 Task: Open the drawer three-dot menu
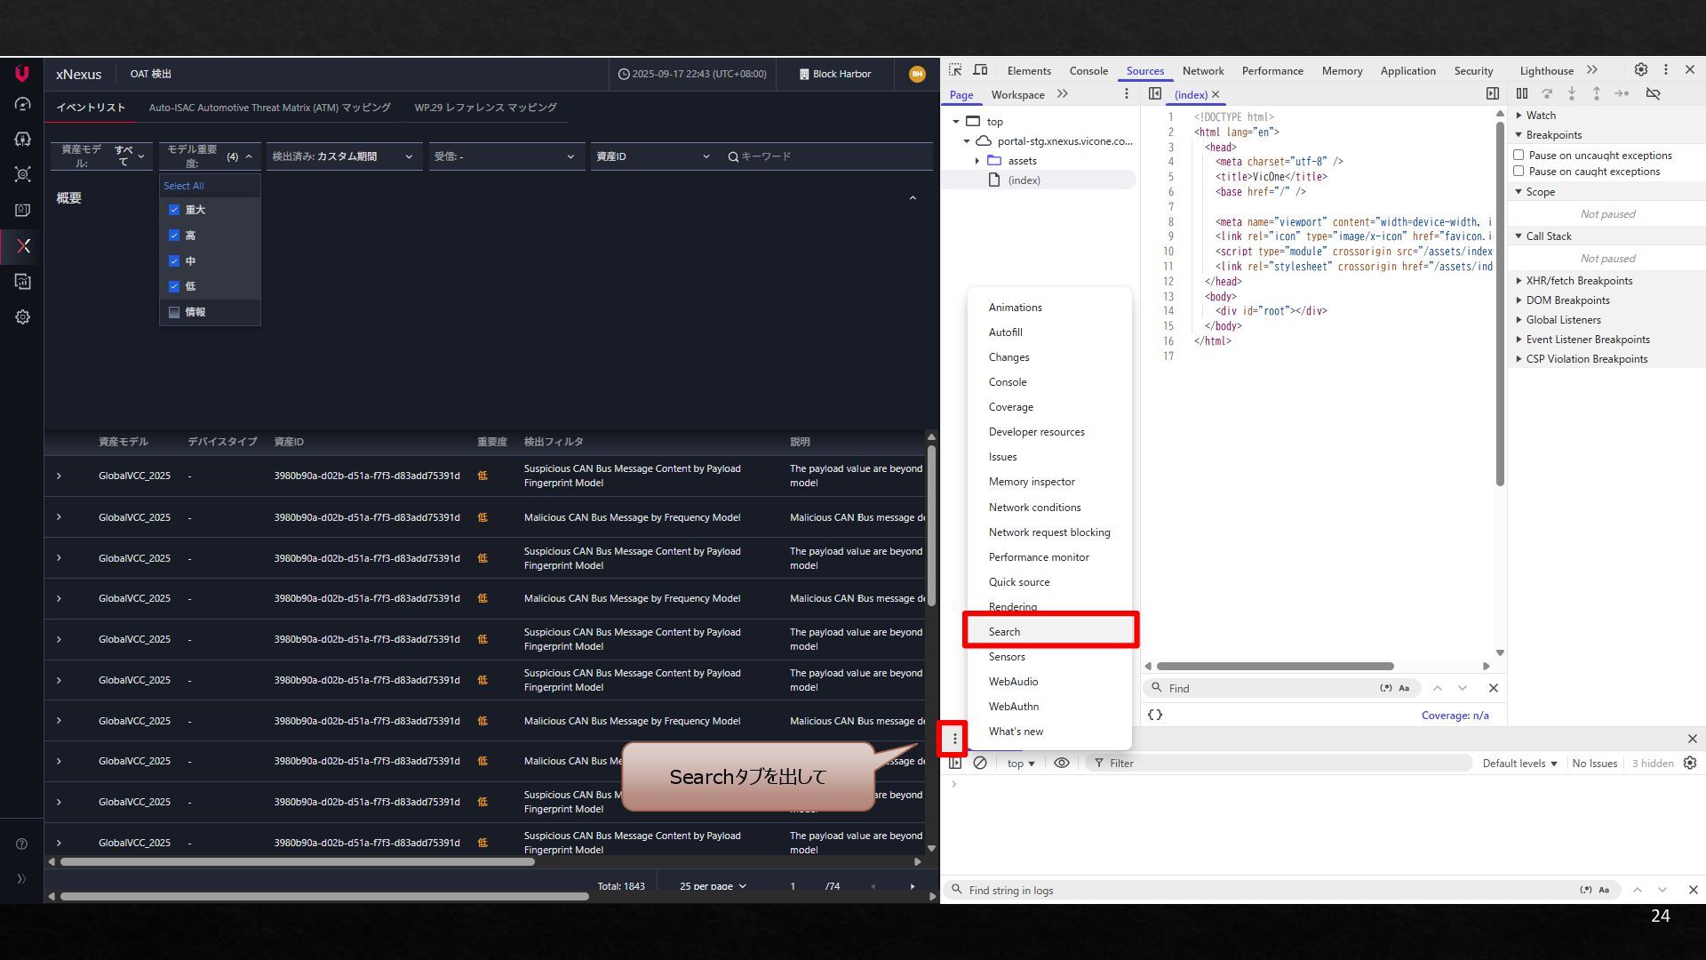pos(954,739)
